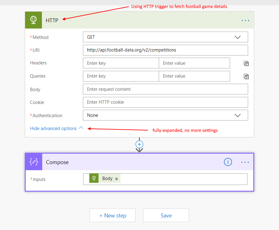Screen dimensions: 279x230
Task: Remove the Body token from Inputs
Action: [117, 179]
